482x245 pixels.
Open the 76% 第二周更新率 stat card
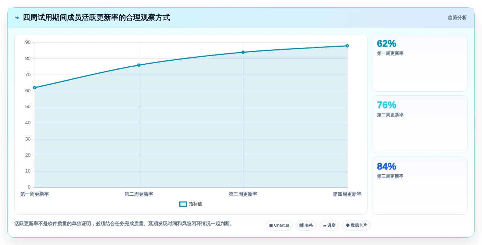pos(420,124)
